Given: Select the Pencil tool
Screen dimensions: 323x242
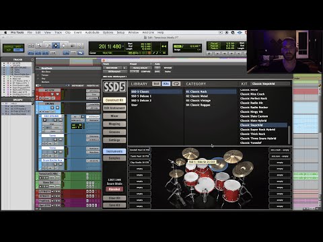Looking at the screenshot, I should tap(80, 46).
